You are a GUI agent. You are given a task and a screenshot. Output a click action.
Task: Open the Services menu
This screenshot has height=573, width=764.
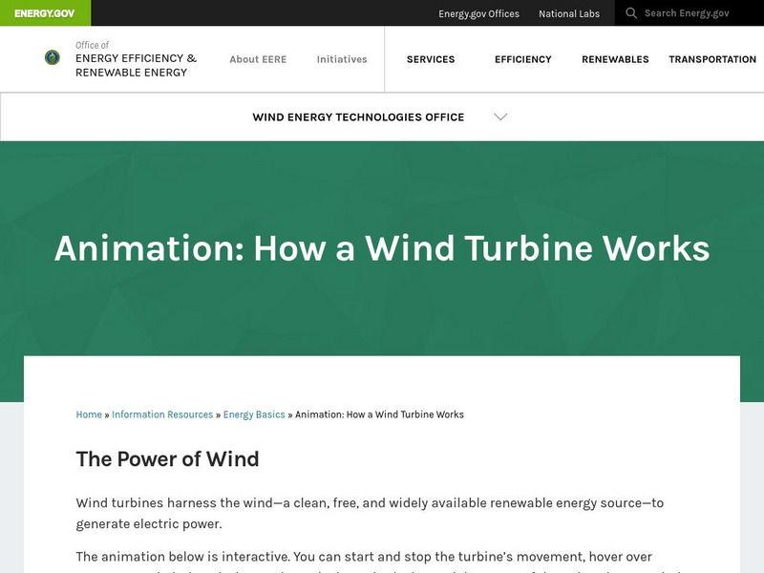(x=431, y=59)
